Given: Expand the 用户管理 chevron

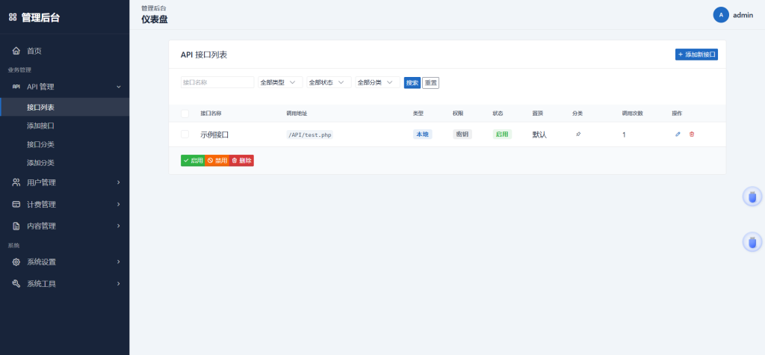Looking at the screenshot, I should [x=119, y=182].
